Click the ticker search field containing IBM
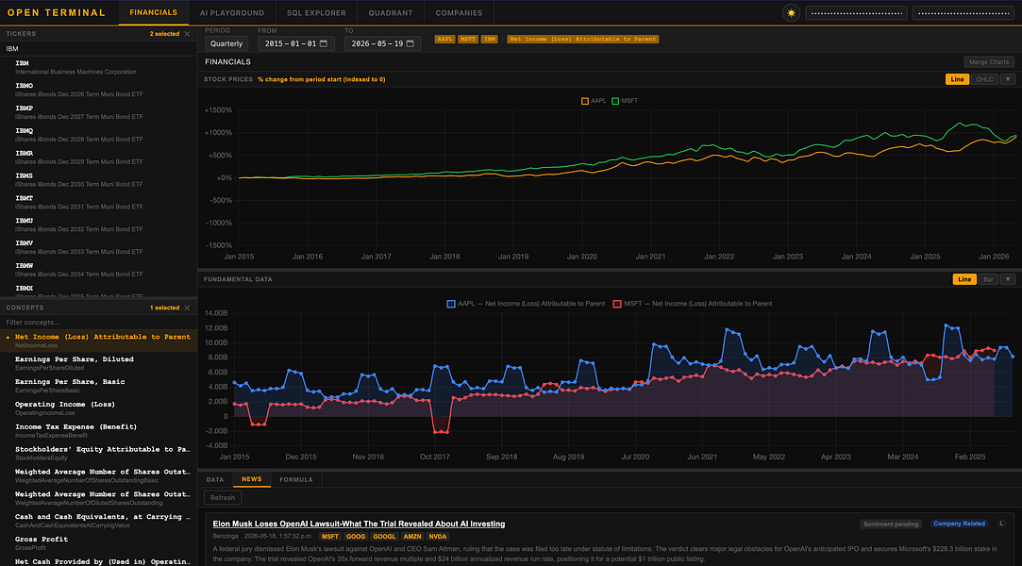Viewport: 1022px width, 566px height. 98,49
